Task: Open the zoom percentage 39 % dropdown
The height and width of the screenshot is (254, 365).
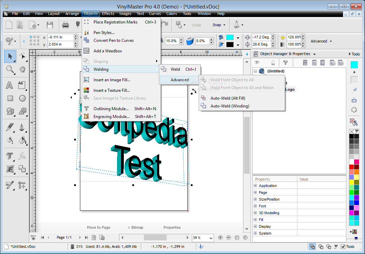Action: click(211, 238)
